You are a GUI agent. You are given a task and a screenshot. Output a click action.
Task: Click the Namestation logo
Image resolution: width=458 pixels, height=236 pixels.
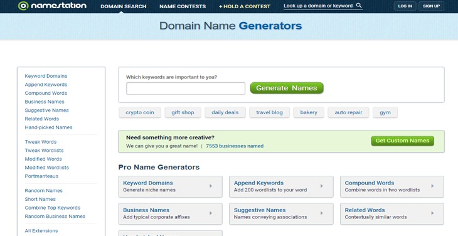click(52, 6)
